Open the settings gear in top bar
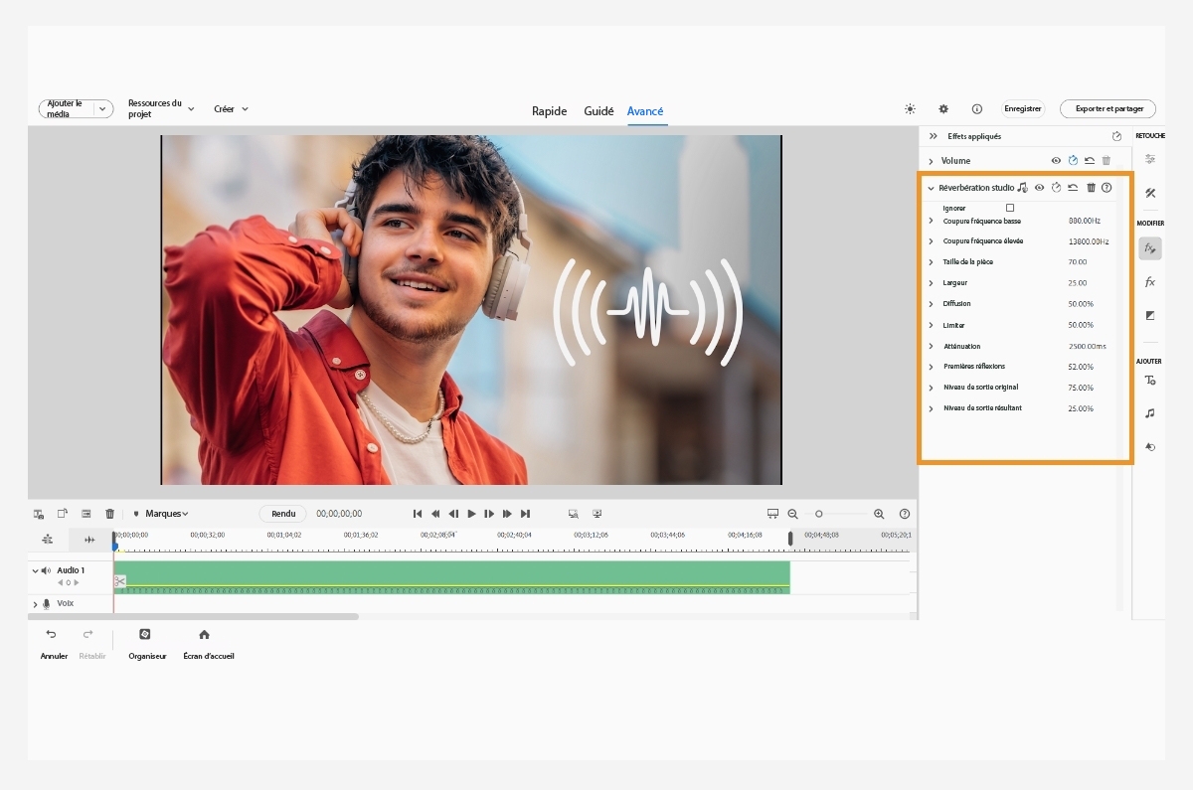This screenshot has height=790, width=1193. pos(943,109)
